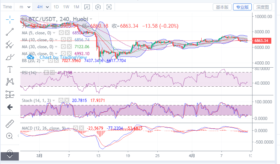Open the measure ruler tool

click(x=10, y=123)
